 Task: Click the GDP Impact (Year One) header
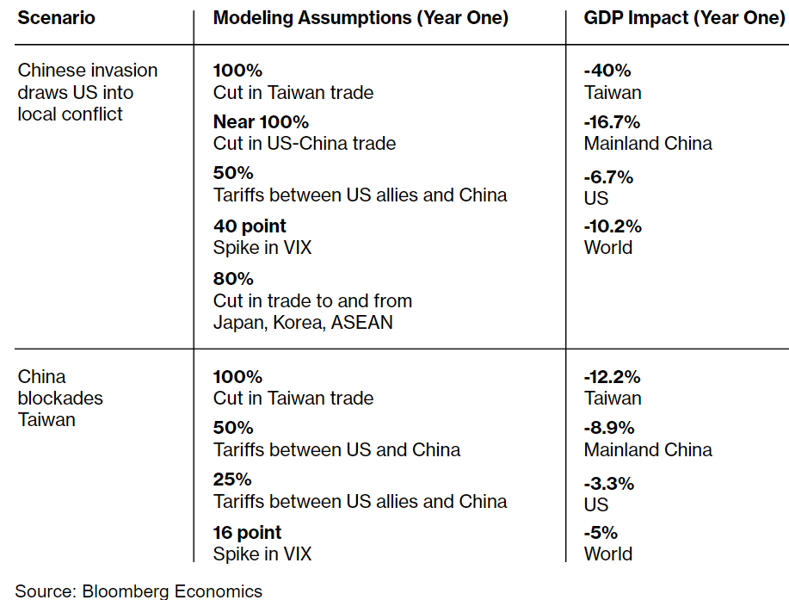tap(684, 18)
